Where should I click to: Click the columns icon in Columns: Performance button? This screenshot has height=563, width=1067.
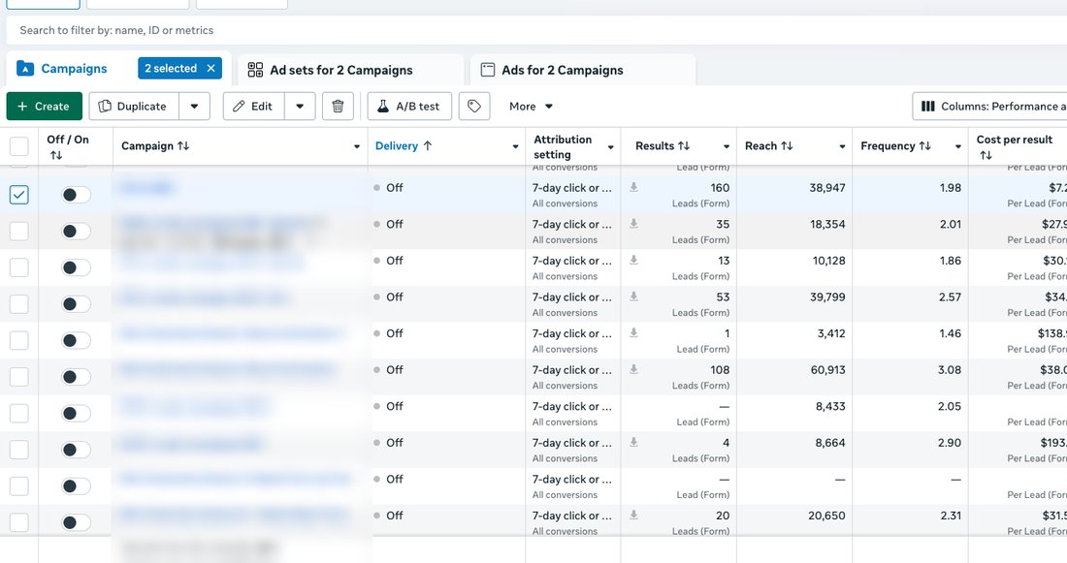pos(927,106)
